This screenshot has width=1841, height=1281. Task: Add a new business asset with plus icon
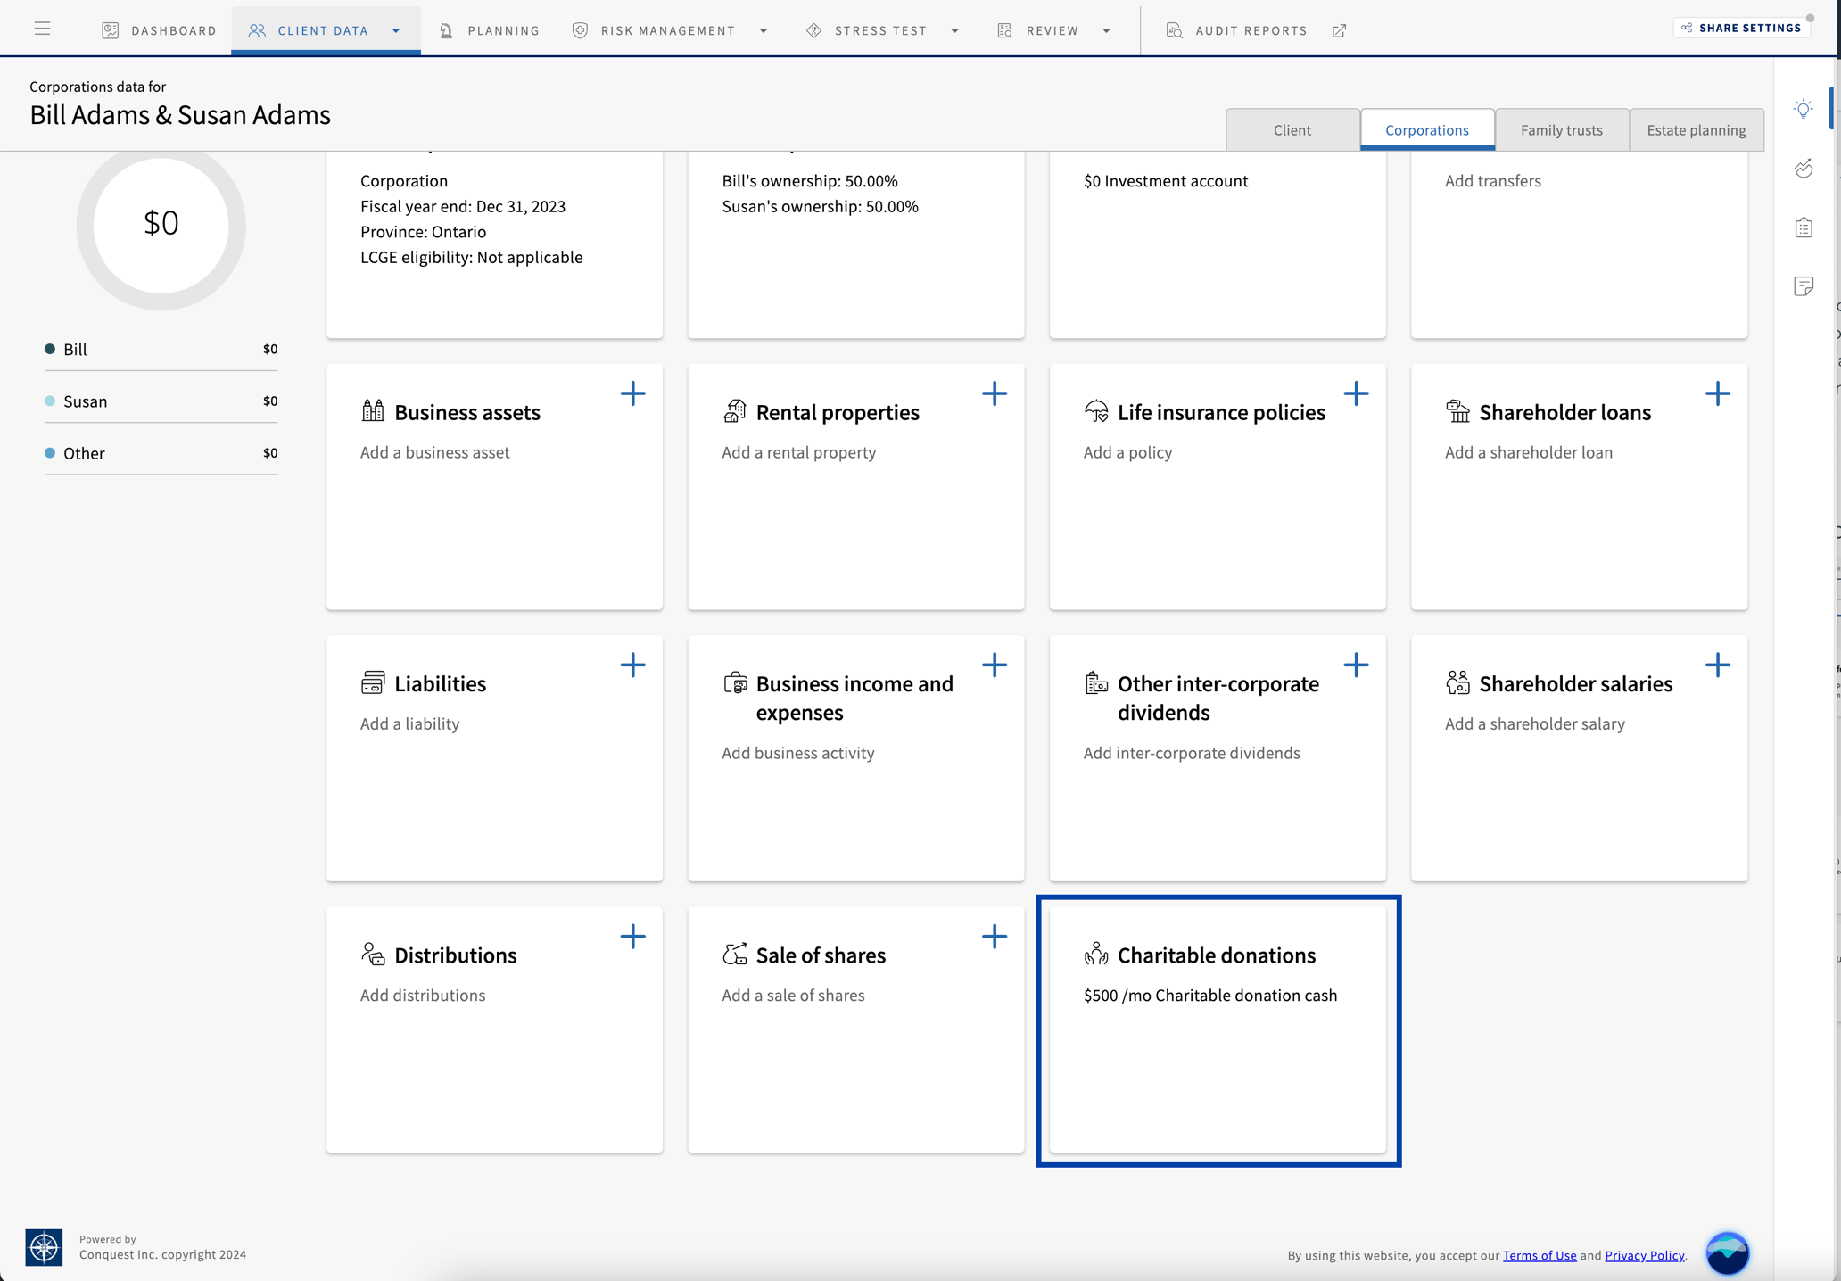point(632,393)
